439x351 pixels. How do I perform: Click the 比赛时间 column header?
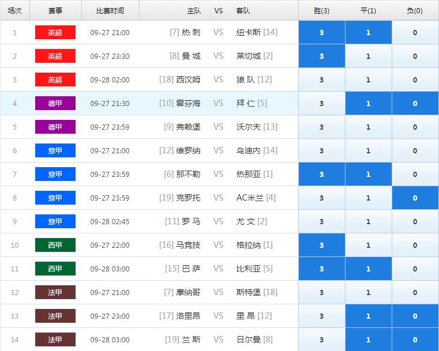(x=110, y=11)
